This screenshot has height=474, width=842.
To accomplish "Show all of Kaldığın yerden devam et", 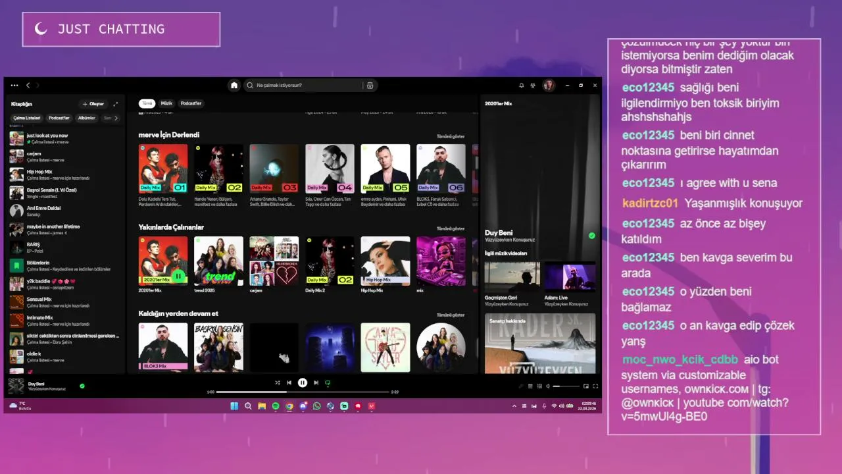I will (451, 315).
